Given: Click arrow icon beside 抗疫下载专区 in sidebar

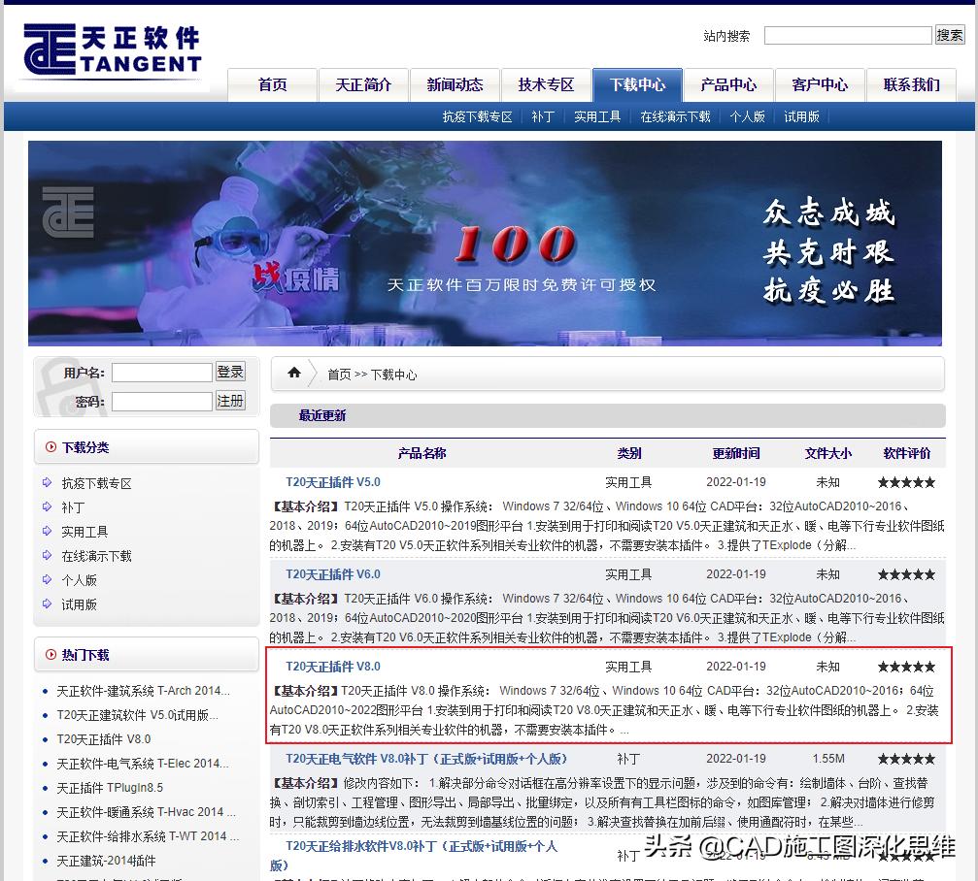Looking at the screenshot, I should tap(47, 482).
